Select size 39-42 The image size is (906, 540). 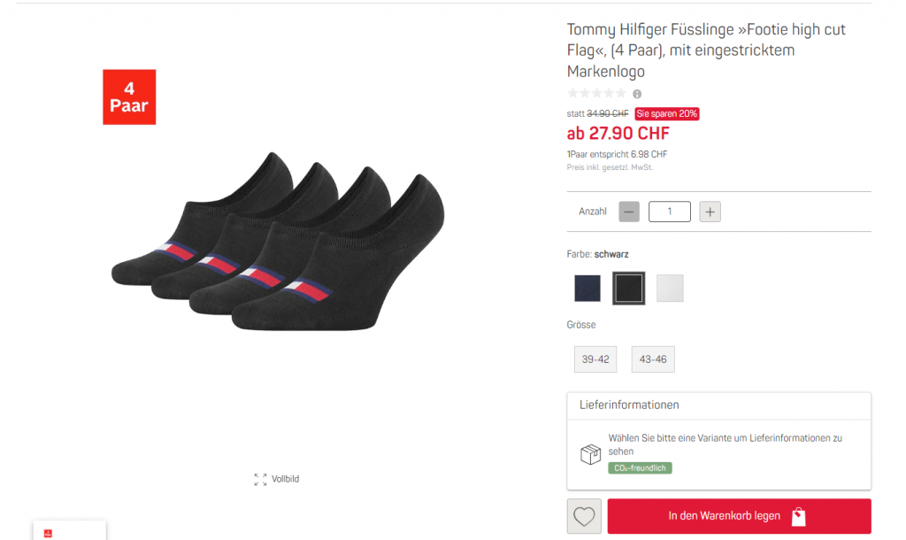click(595, 359)
